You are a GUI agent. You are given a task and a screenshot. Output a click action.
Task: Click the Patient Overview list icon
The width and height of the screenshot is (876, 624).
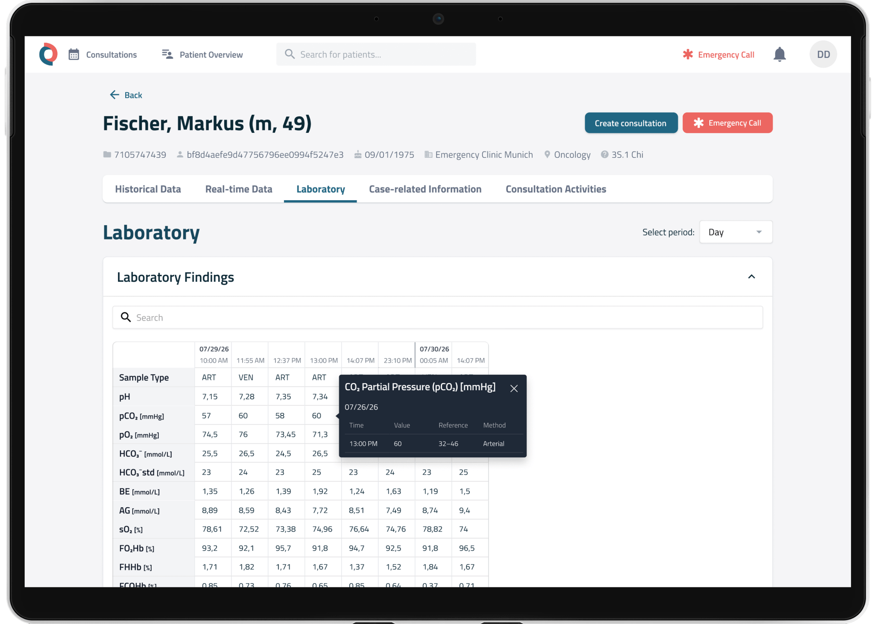point(167,54)
